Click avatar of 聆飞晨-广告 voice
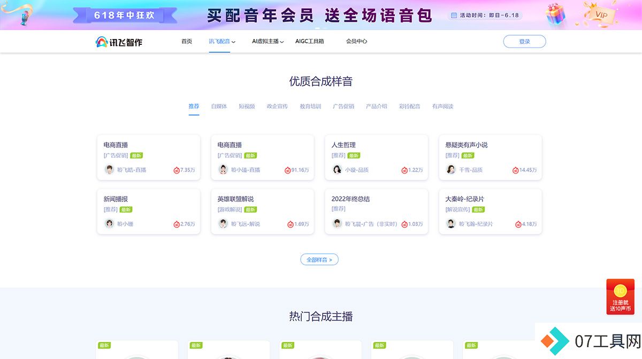This screenshot has height=359, width=642. pos(337,223)
